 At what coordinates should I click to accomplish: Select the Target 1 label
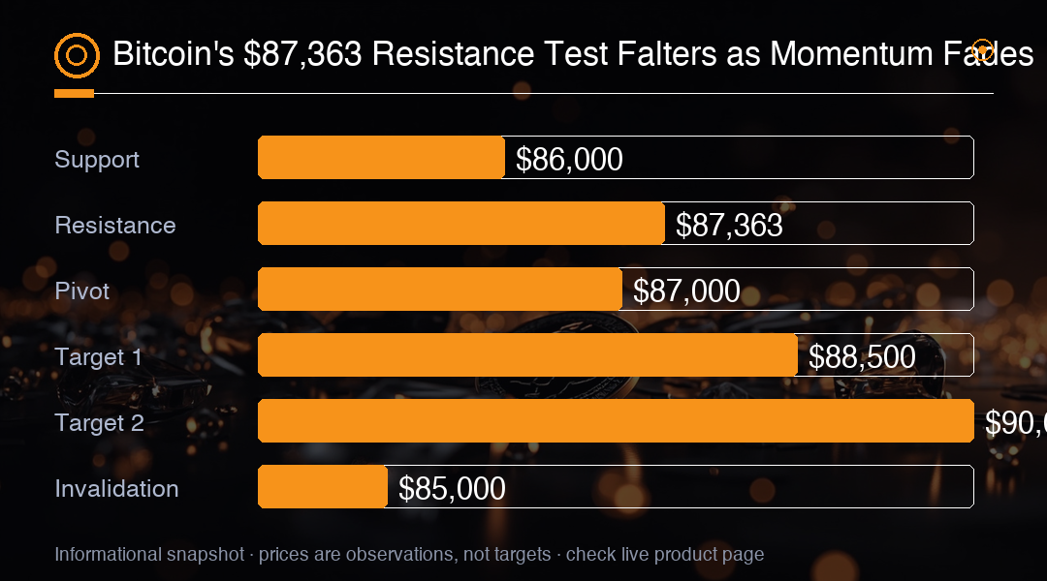click(98, 357)
